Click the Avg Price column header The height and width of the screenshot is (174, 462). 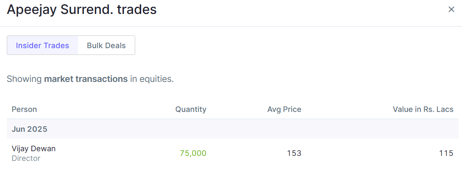point(284,109)
